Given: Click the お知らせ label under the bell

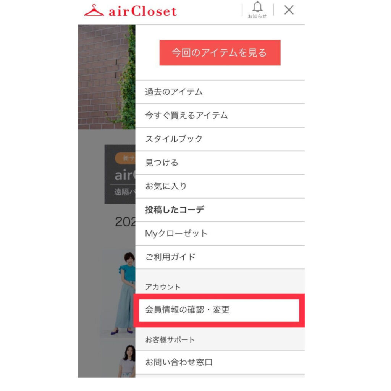Looking at the screenshot, I should coord(257,16).
